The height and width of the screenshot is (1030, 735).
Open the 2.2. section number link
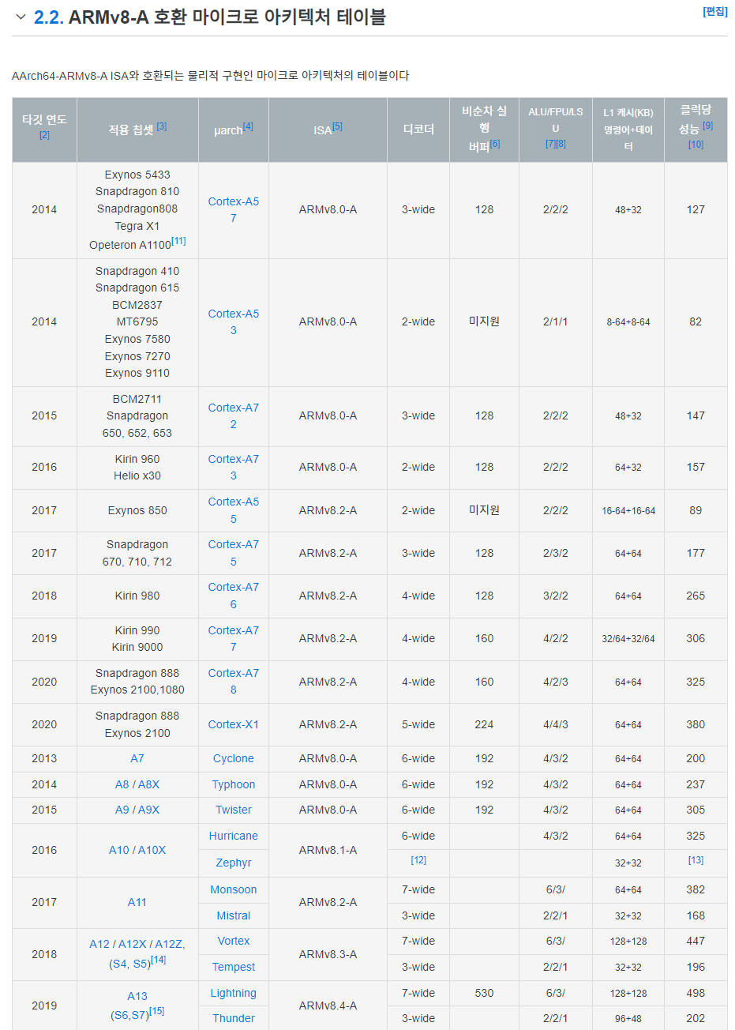coord(49,17)
